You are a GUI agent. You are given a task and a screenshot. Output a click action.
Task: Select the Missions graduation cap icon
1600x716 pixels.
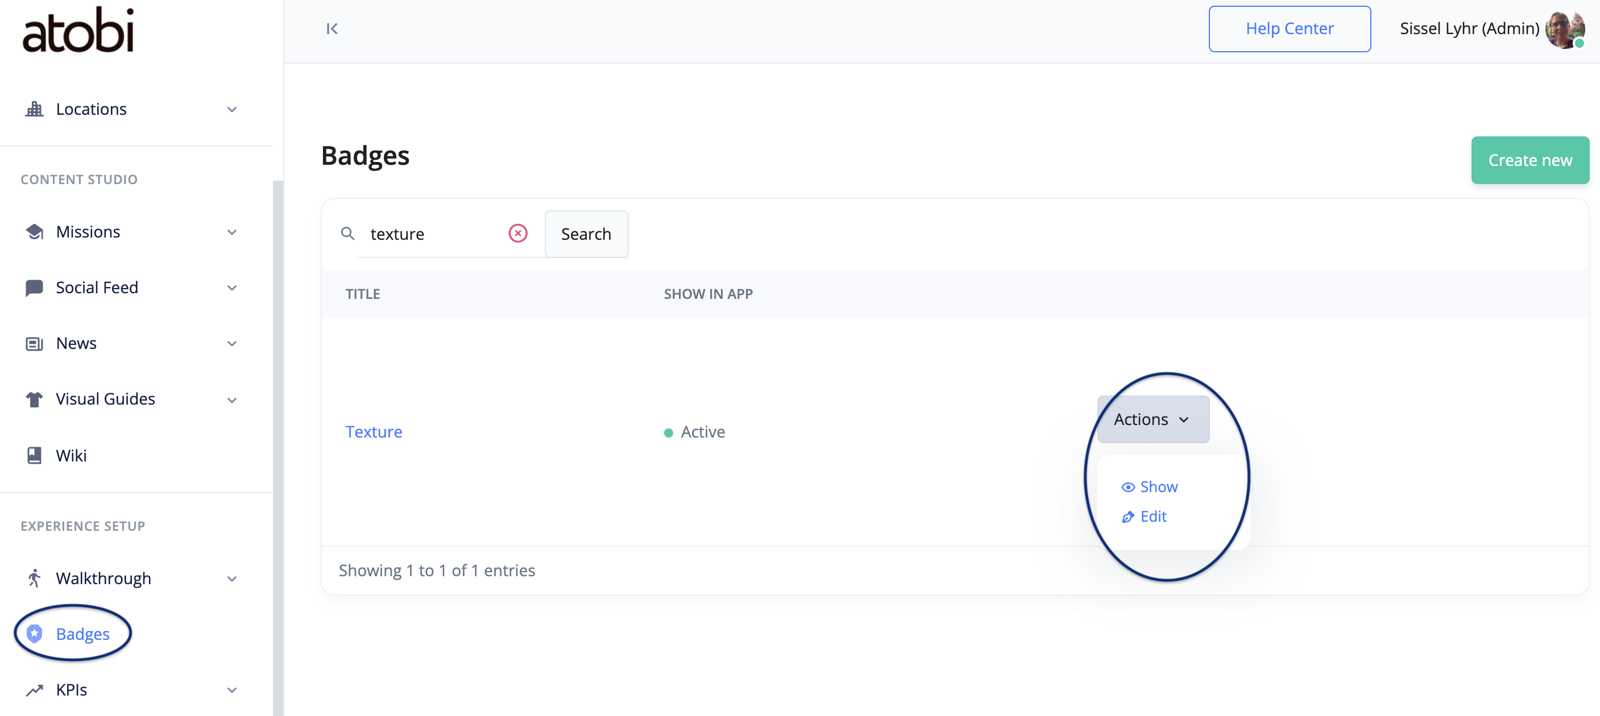pyautogui.click(x=35, y=231)
